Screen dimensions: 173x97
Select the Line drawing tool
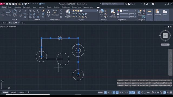tap(3, 13)
